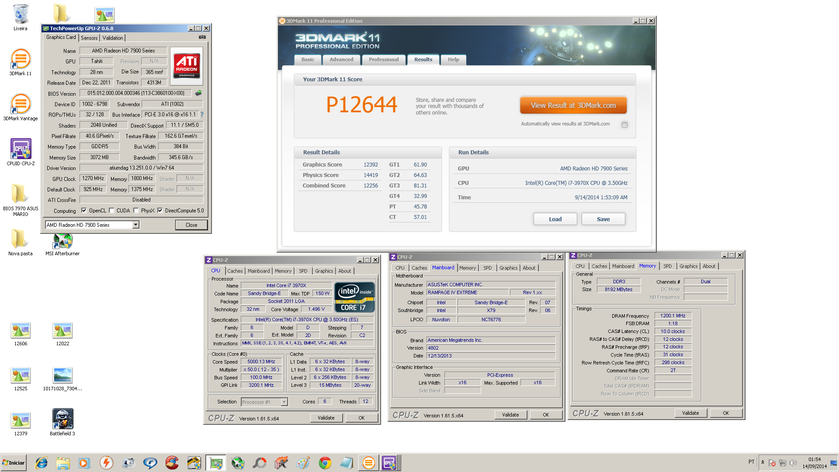Open the Advanced tab in 3DMark 11
Viewport: 839px width, 472px height.
pyautogui.click(x=341, y=59)
